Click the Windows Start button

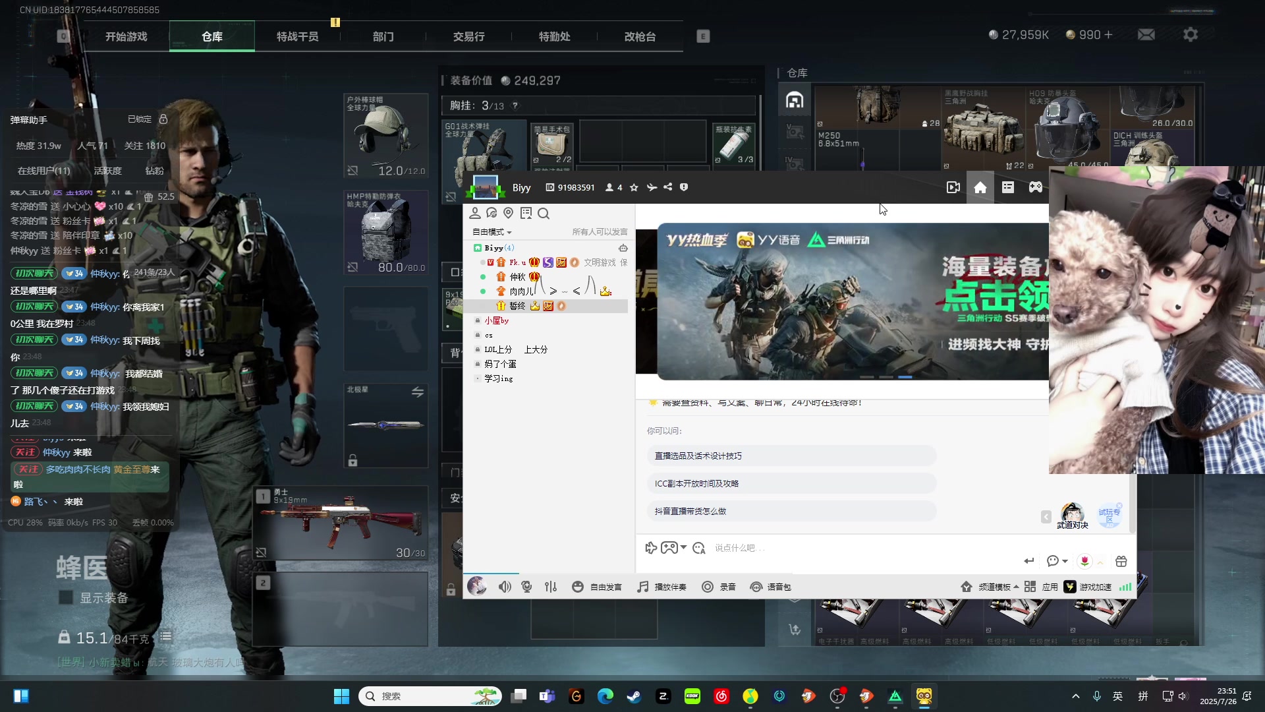[341, 696]
